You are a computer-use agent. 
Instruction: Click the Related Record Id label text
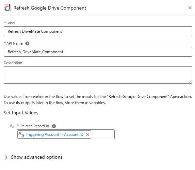35,126
